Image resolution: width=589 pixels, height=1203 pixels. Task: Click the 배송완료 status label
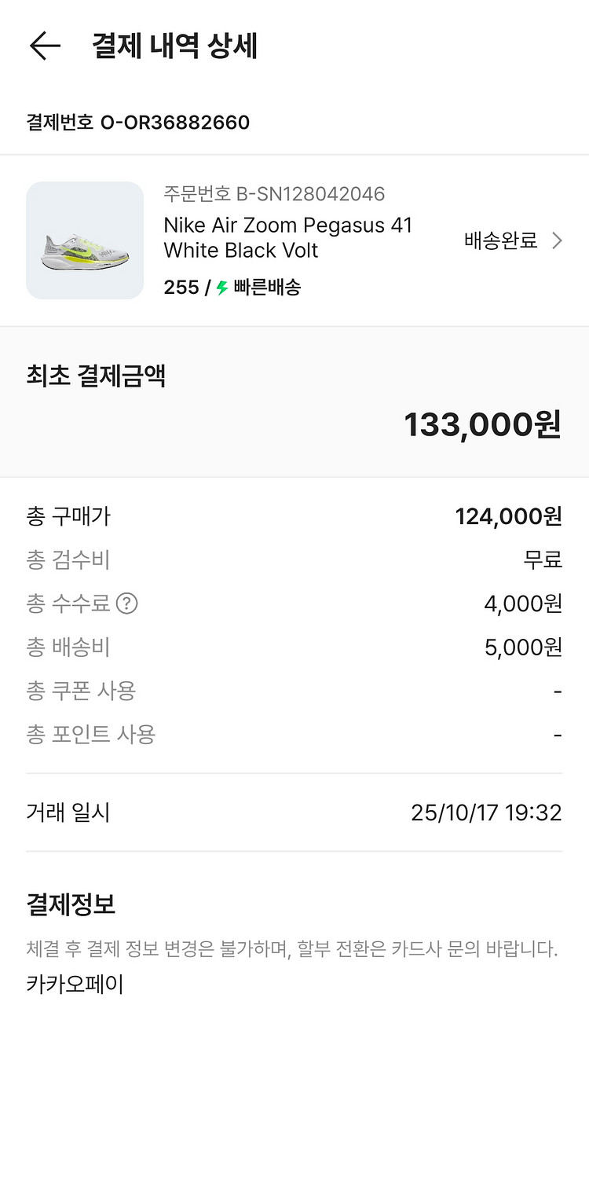[500, 240]
